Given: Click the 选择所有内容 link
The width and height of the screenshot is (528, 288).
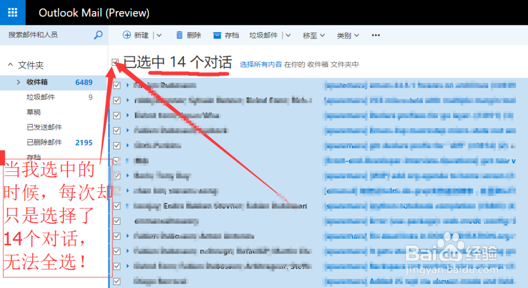Looking at the screenshot, I should [261, 64].
